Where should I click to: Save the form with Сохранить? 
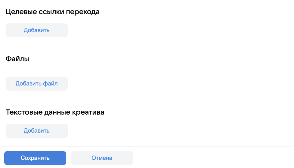coord(35,158)
